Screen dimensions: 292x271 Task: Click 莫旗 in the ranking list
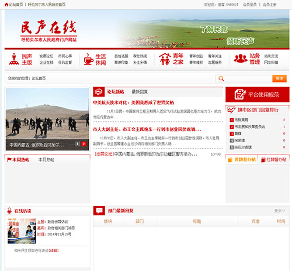point(238,133)
